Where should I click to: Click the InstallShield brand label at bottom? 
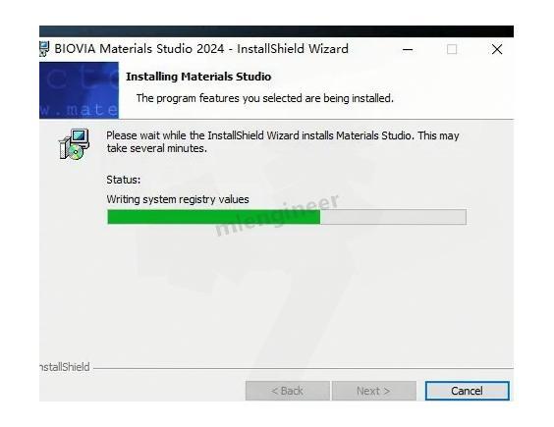65,367
